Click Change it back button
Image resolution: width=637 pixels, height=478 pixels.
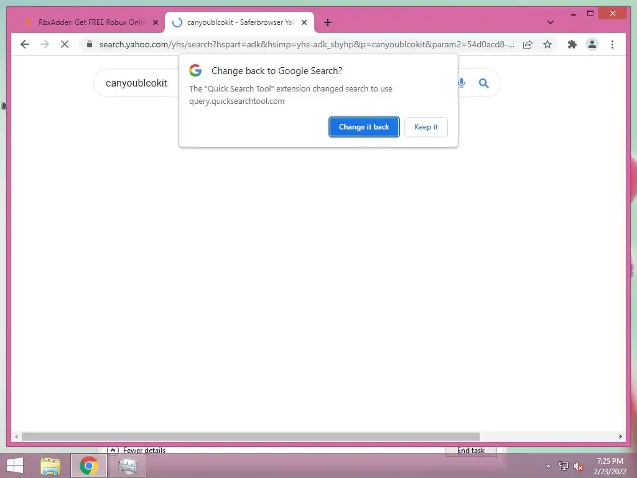click(x=364, y=127)
